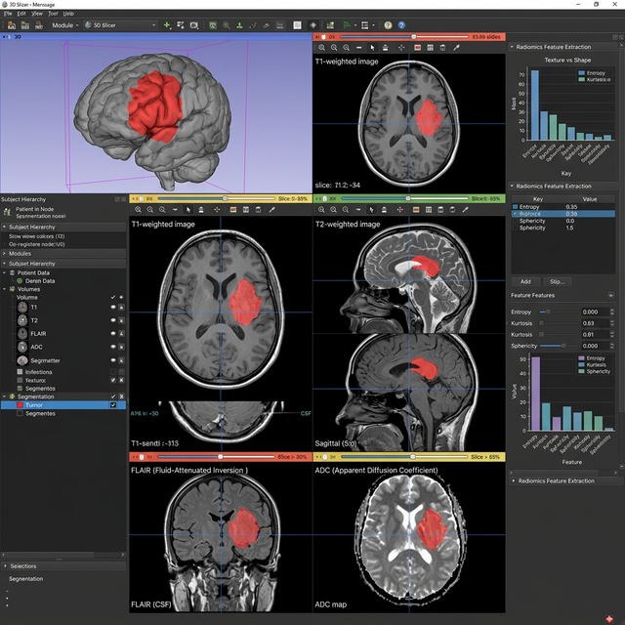Image resolution: width=625 pixels, height=625 pixels.
Task: Select the ADC volume in hierarchy tree
Action: pos(34,346)
